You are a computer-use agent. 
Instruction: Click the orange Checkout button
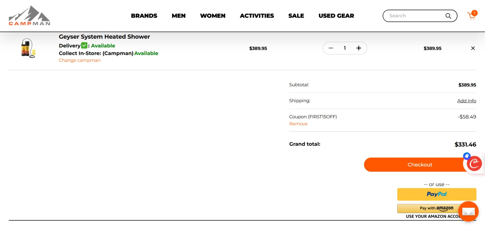tap(420, 165)
